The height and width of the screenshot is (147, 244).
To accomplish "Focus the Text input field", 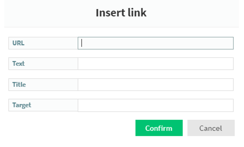I will tap(155, 64).
